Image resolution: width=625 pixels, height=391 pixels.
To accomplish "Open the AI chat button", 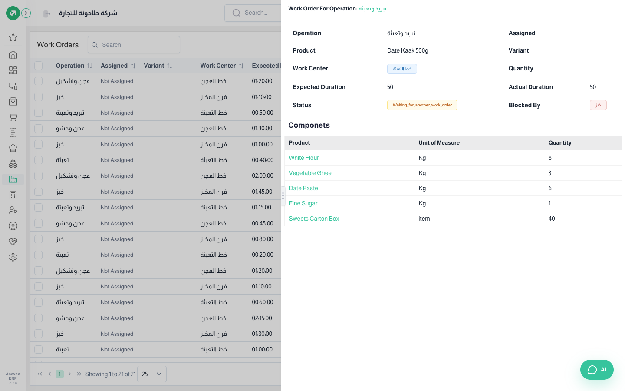I will [597, 370].
